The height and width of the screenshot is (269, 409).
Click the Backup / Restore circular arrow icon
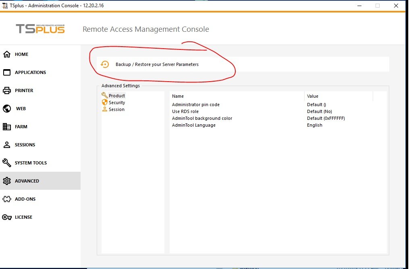click(x=105, y=64)
